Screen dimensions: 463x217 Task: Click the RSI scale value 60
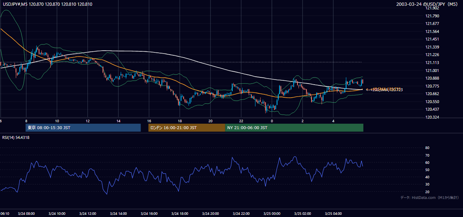click(x=427, y=162)
